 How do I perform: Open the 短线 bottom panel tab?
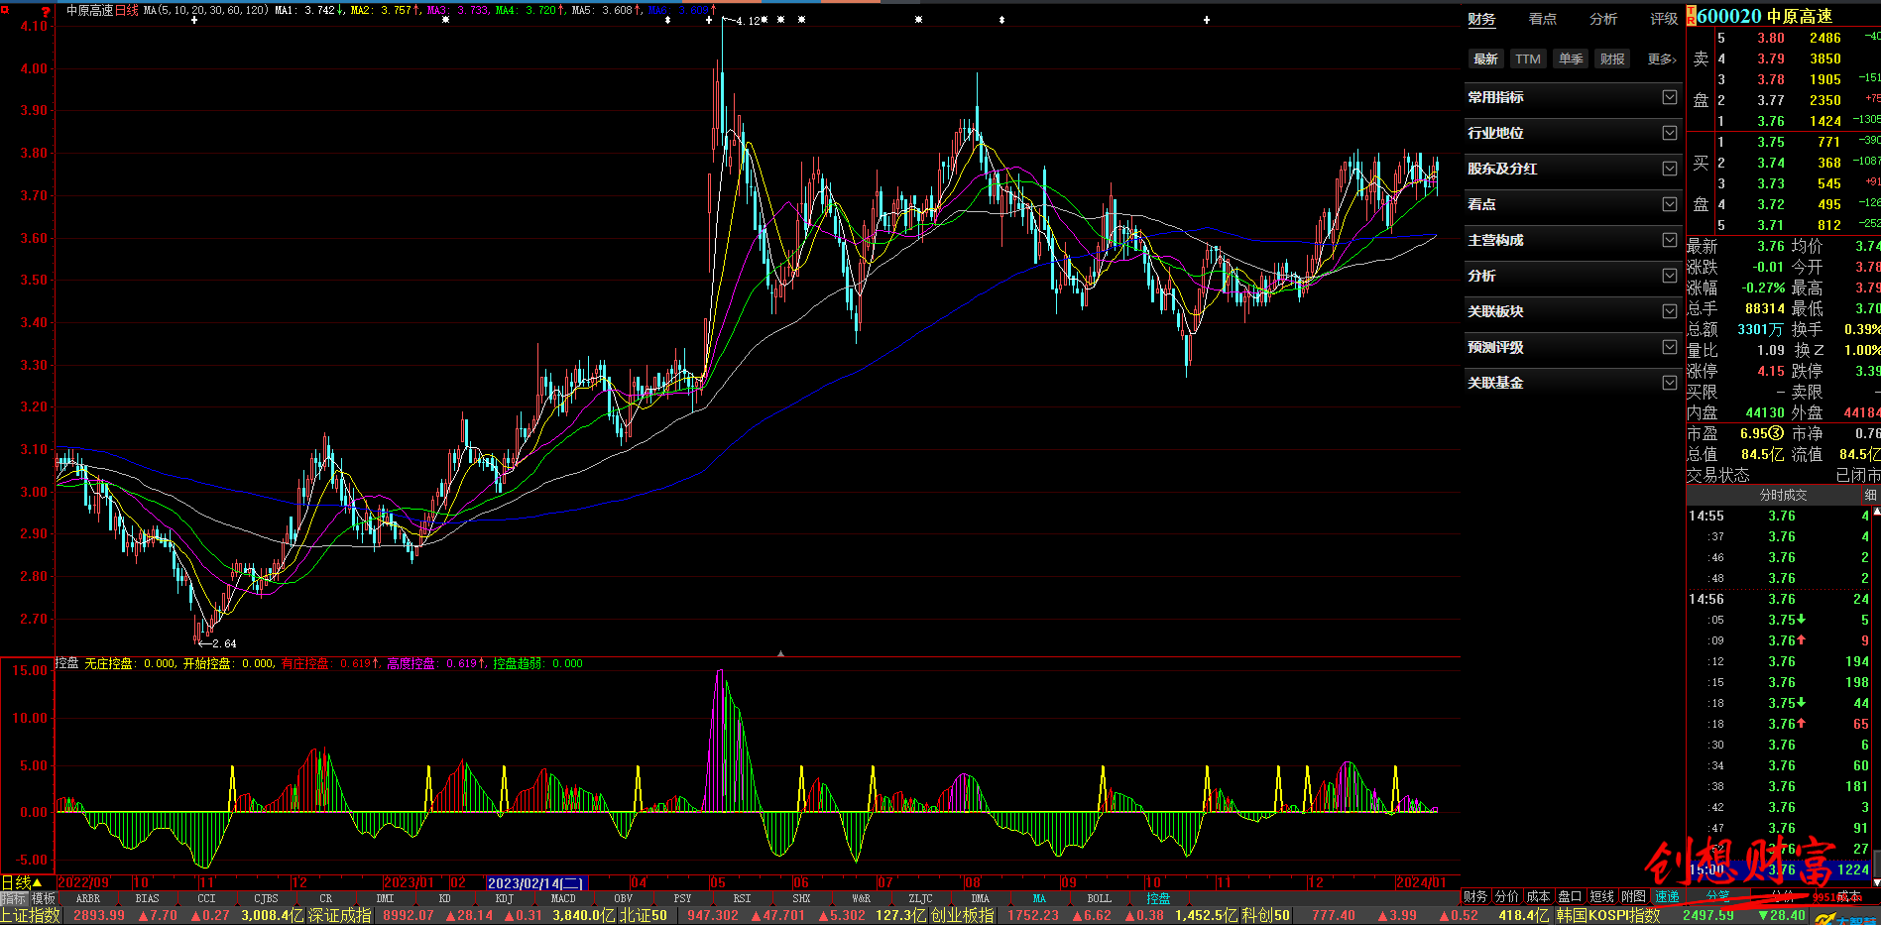click(x=1602, y=896)
